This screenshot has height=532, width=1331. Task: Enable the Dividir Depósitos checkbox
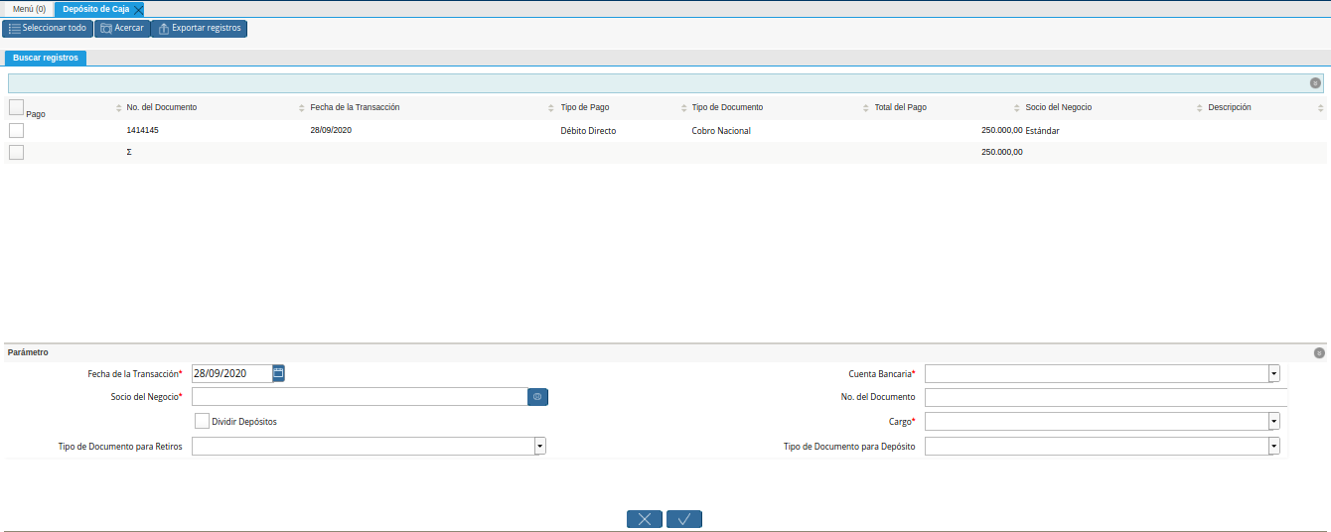pyautogui.click(x=203, y=421)
